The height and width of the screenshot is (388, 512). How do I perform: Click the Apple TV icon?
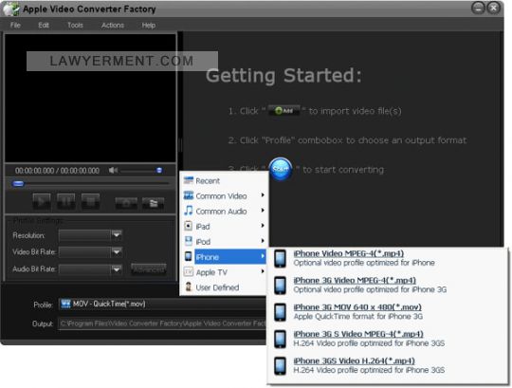(189, 271)
